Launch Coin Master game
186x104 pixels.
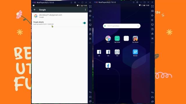tap(135, 38)
